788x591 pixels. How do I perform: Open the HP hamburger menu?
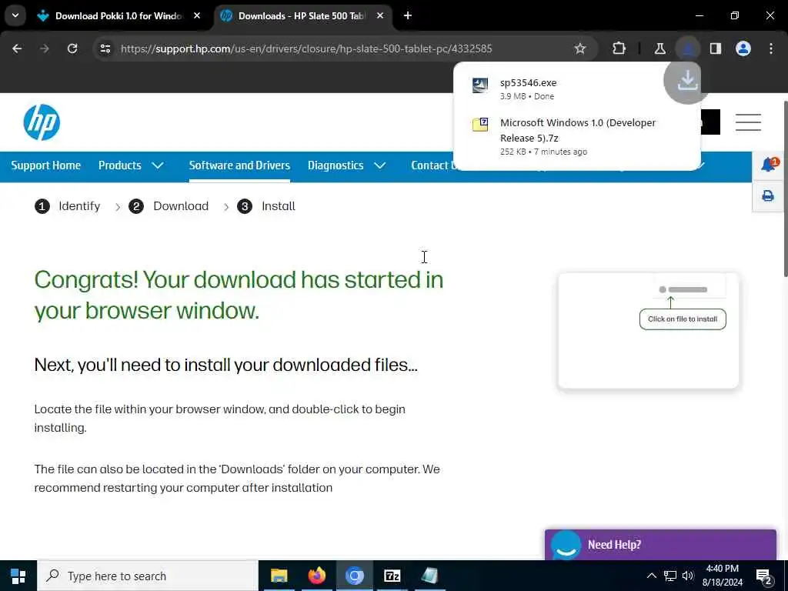[x=748, y=122]
